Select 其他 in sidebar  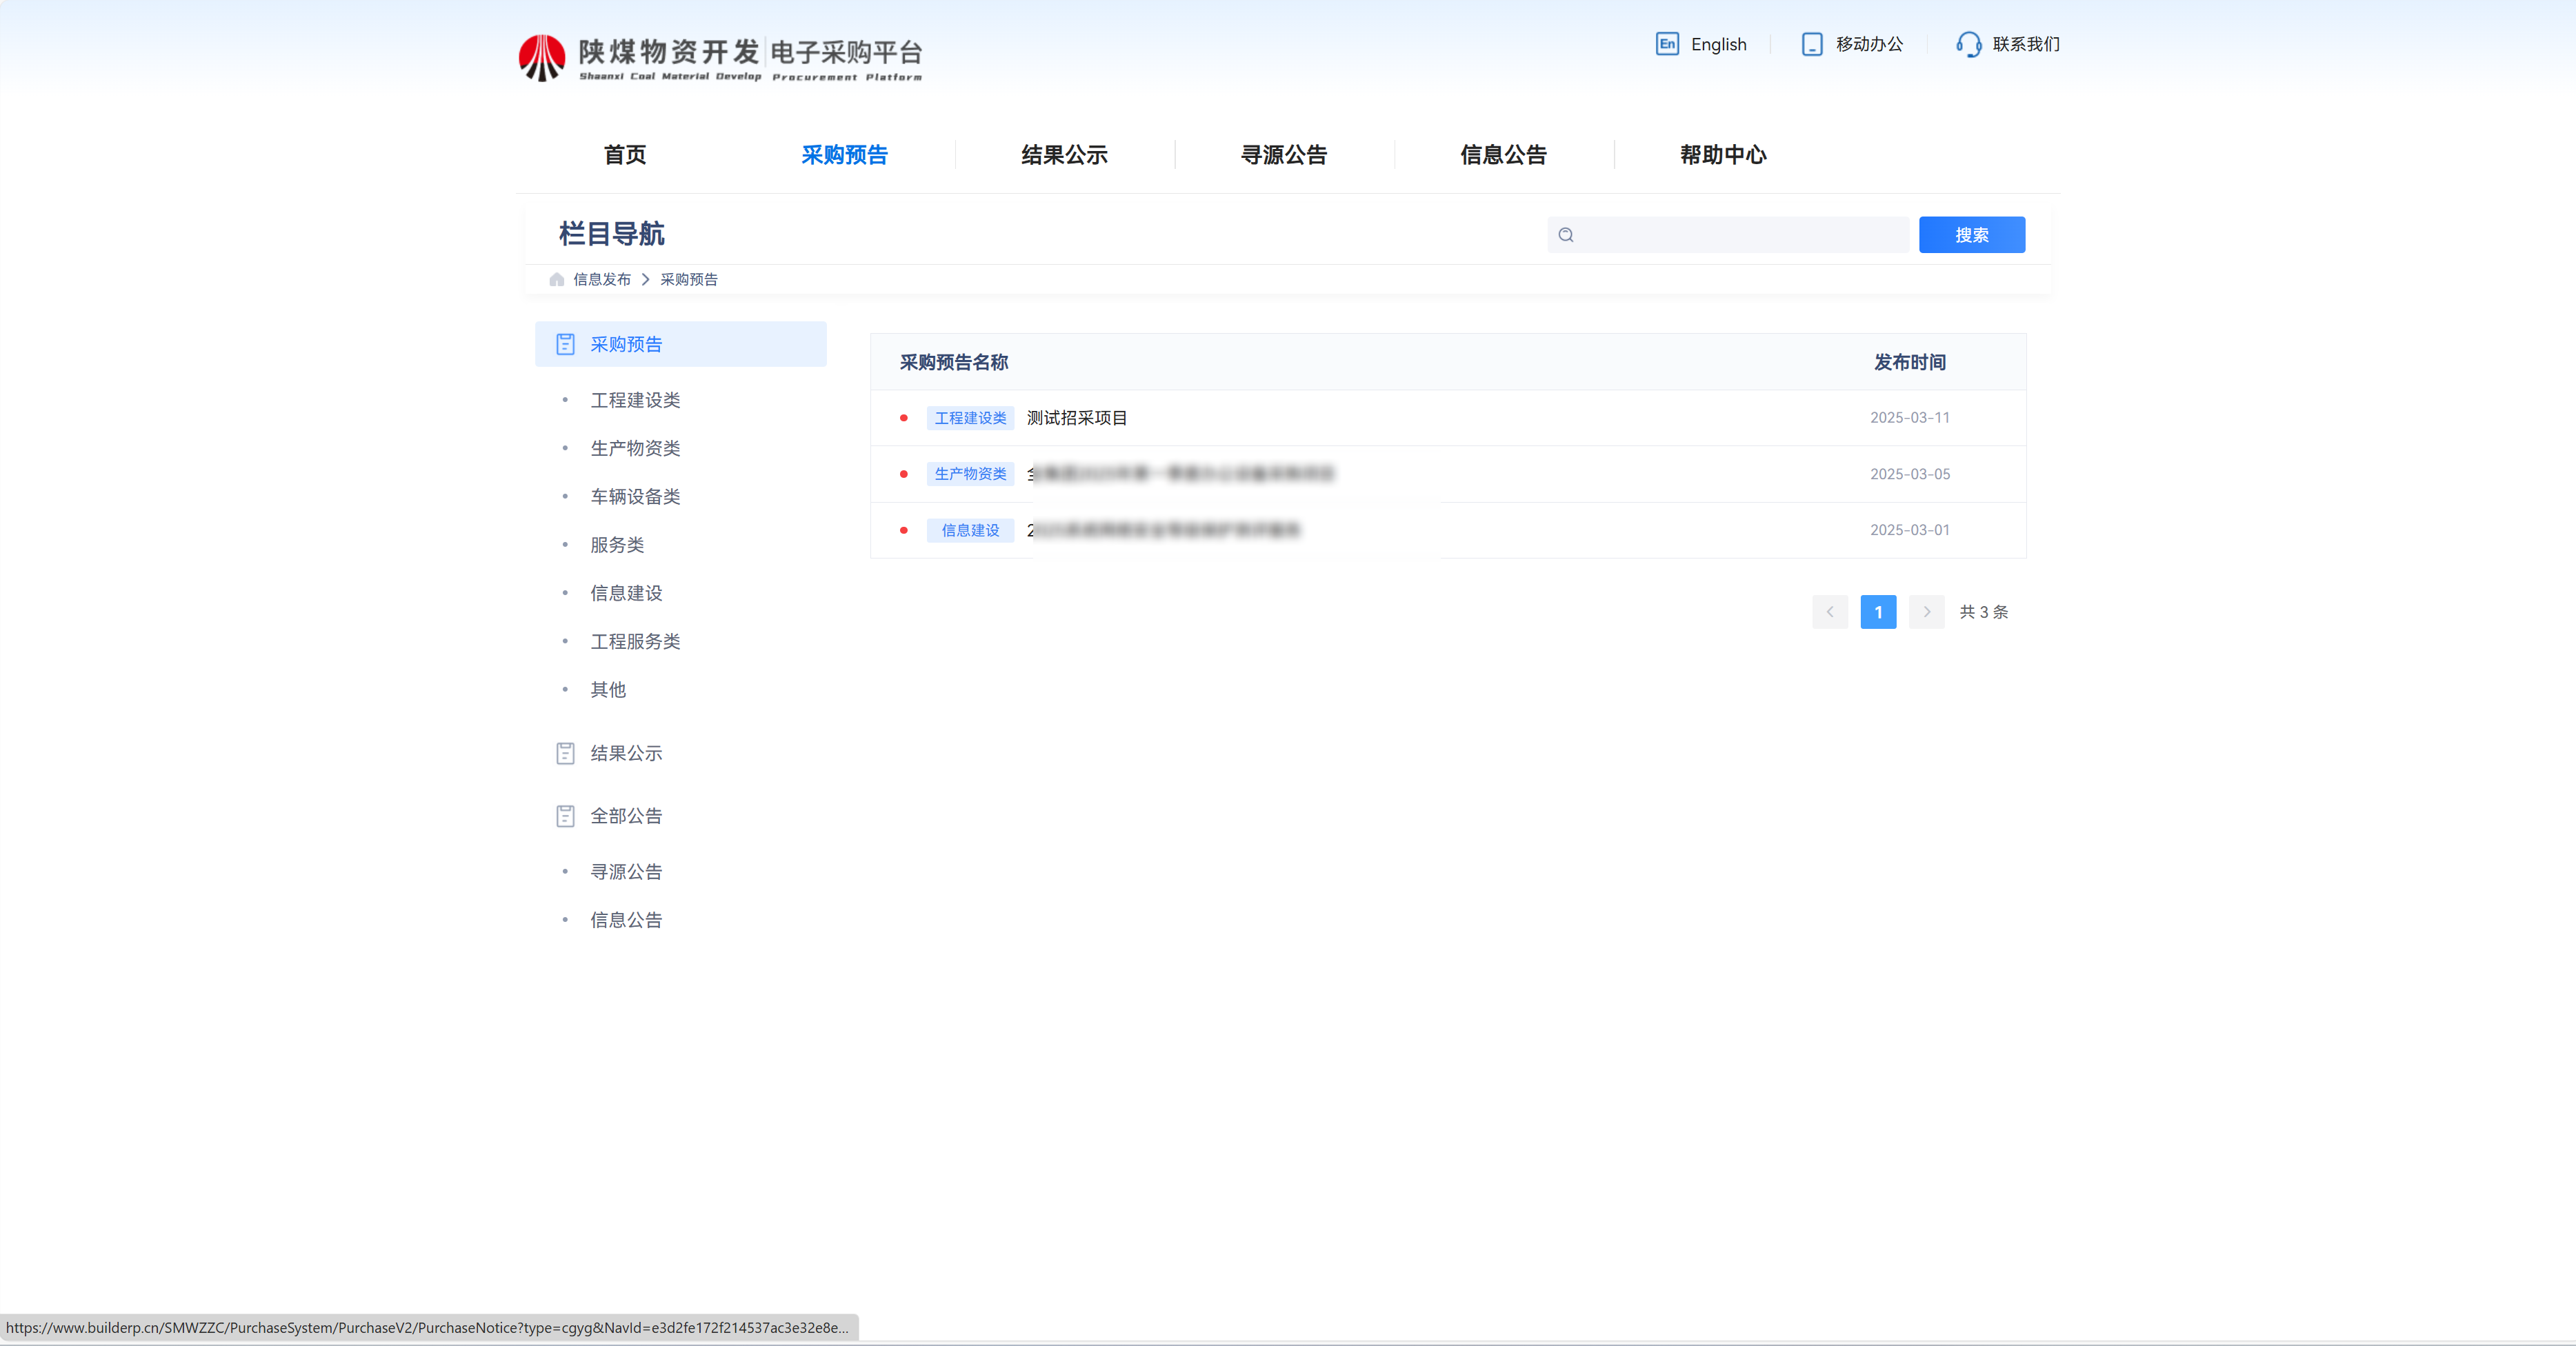[608, 690]
